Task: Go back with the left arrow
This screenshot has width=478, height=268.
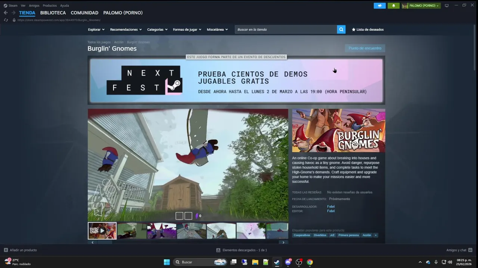Action: click(x=6, y=13)
